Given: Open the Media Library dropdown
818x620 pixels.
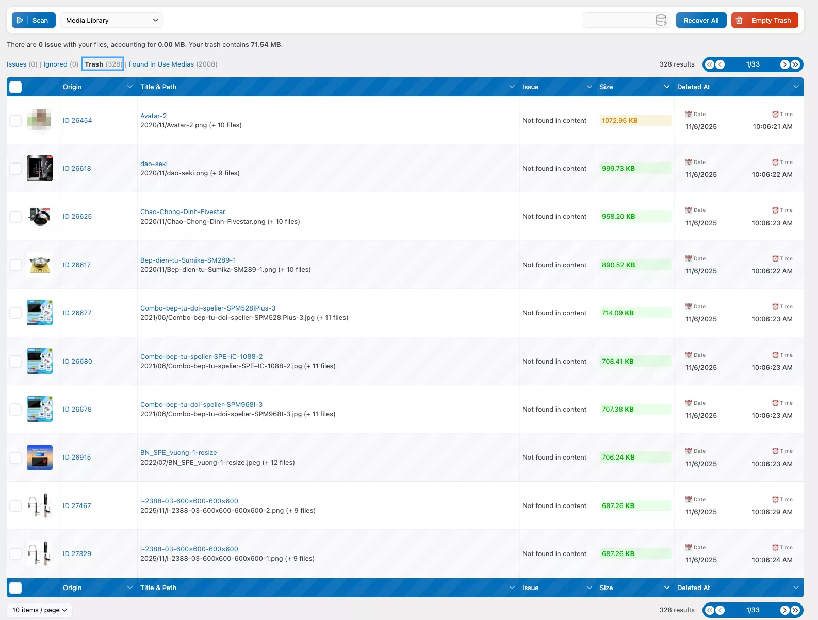Looking at the screenshot, I should coord(112,20).
